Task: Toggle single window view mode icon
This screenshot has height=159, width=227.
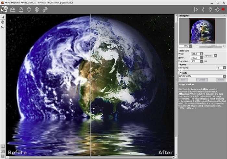Action: pos(3,156)
